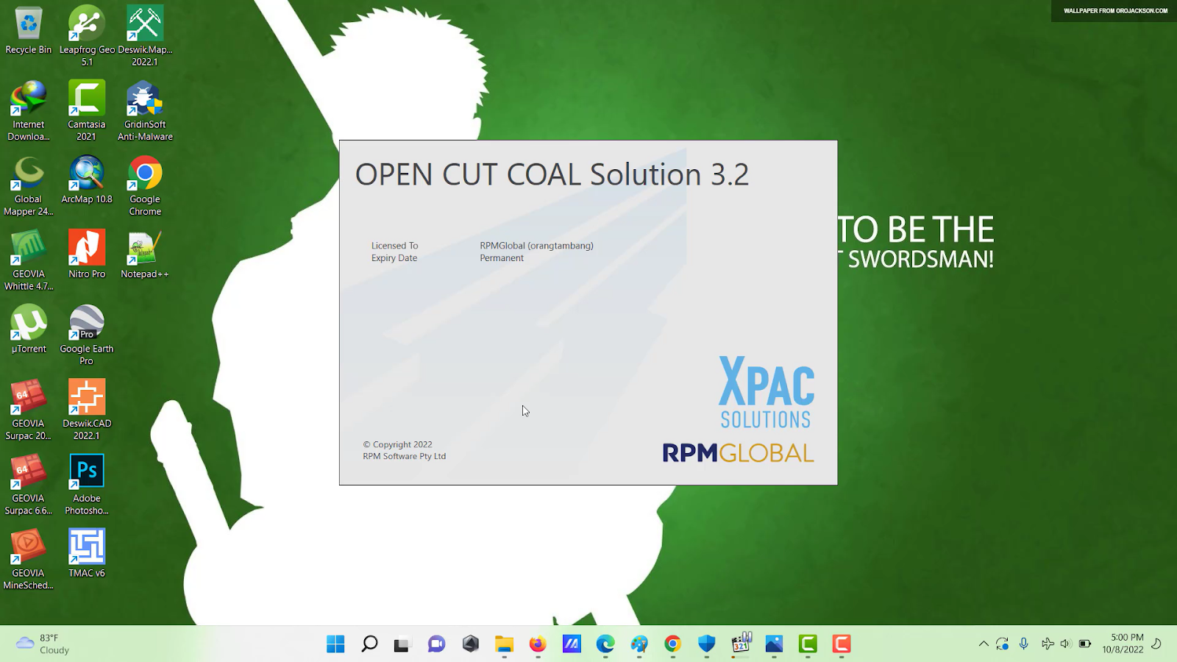Image resolution: width=1177 pixels, height=662 pixels.
Task: Open the Windows Start menu
Action: click(335, 644)
